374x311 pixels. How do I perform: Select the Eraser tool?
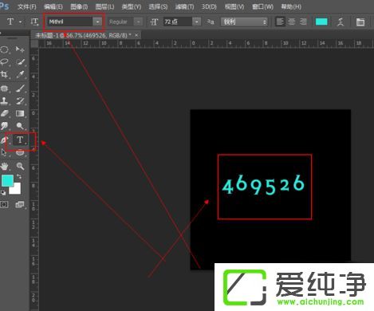pyautogui.click(x=5, y=113)
